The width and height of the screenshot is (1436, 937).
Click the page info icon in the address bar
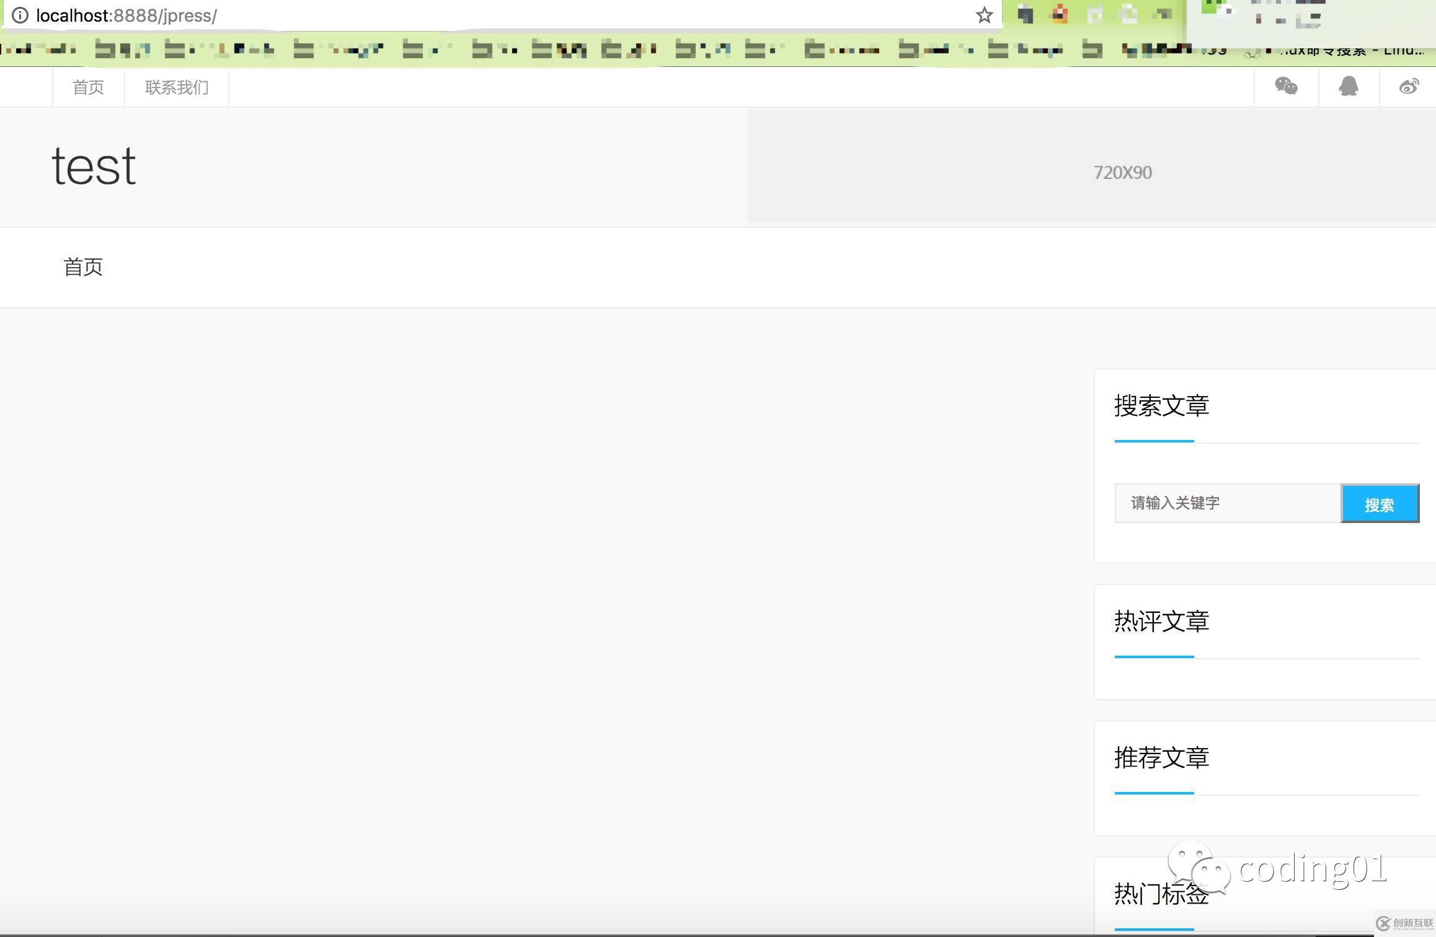pyautogui.click(x=21, y=15)
